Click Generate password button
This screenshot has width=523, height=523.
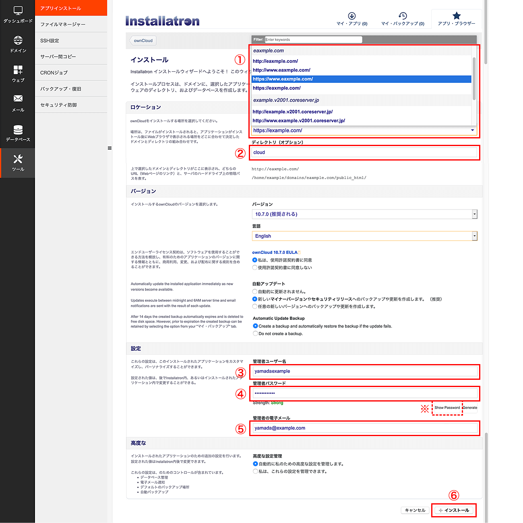(470, 408)
